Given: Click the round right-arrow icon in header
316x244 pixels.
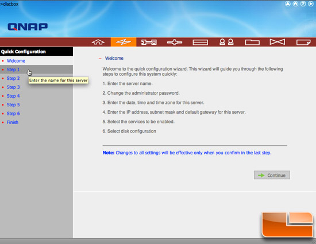Looking at the screenshot, I should click(x=311, y=3).
